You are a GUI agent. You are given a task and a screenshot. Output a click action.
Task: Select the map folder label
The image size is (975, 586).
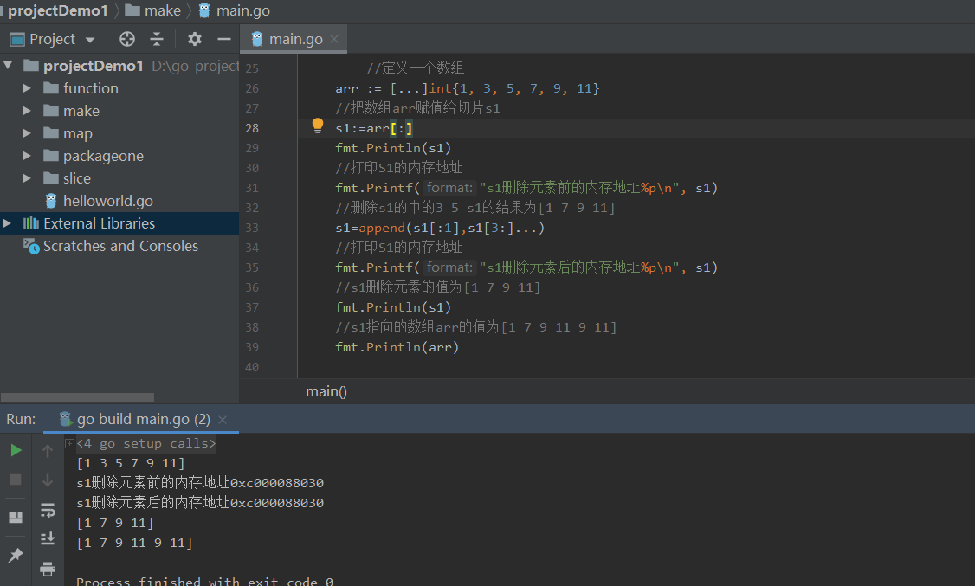tap(78, 133)
